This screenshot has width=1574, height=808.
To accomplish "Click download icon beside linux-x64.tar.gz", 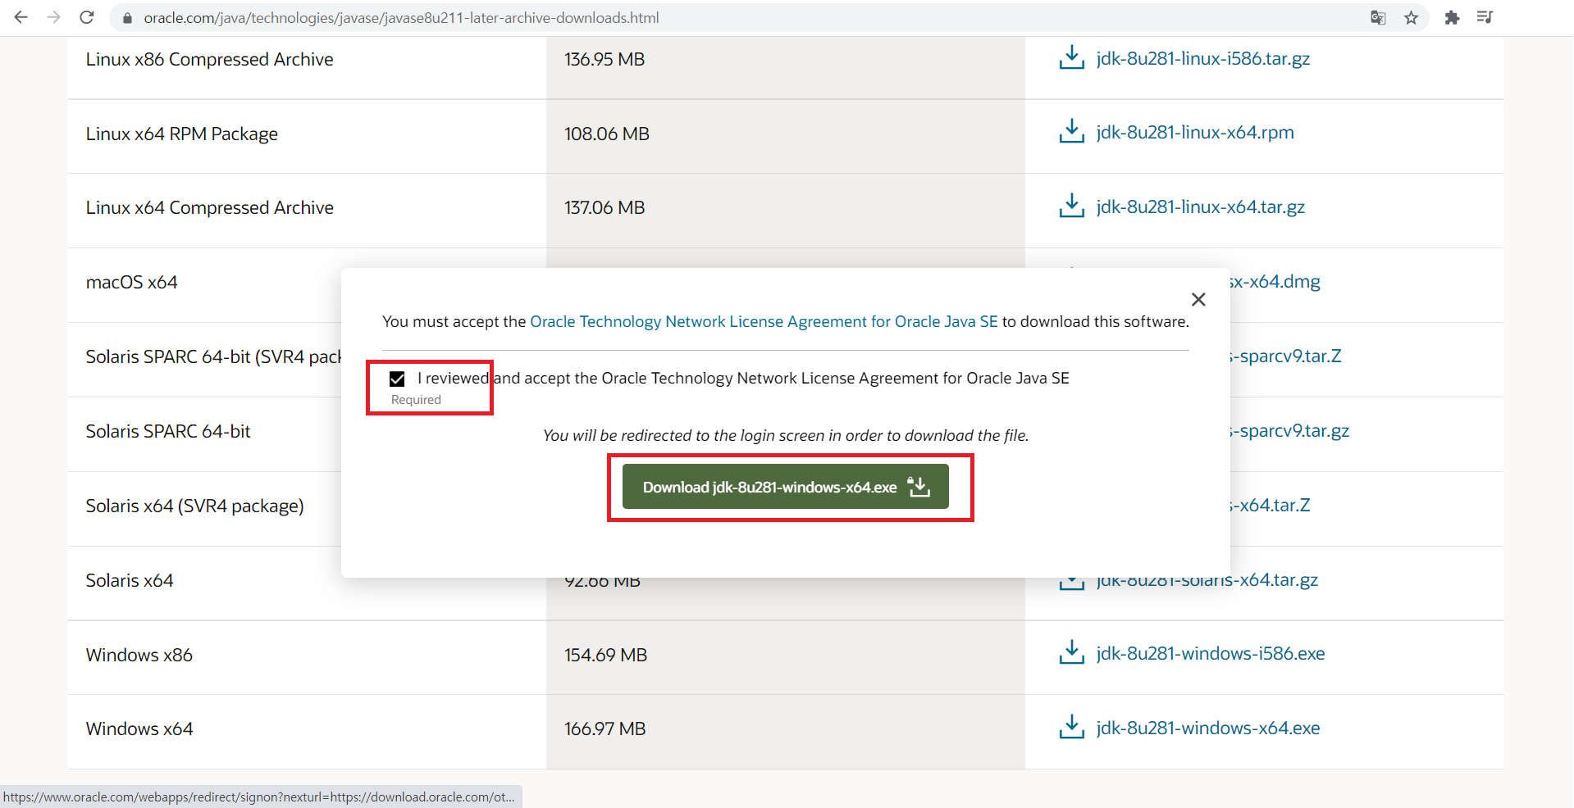I will (x=1071, y=206).
